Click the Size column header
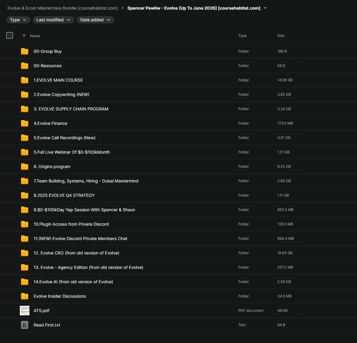357x343 pixels. pyautogui.click(x=281, y=36)
